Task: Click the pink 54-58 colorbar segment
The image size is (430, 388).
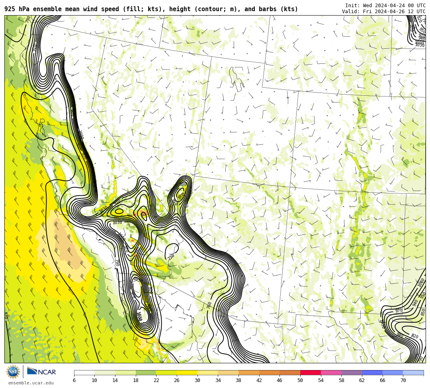Action: 331,372
